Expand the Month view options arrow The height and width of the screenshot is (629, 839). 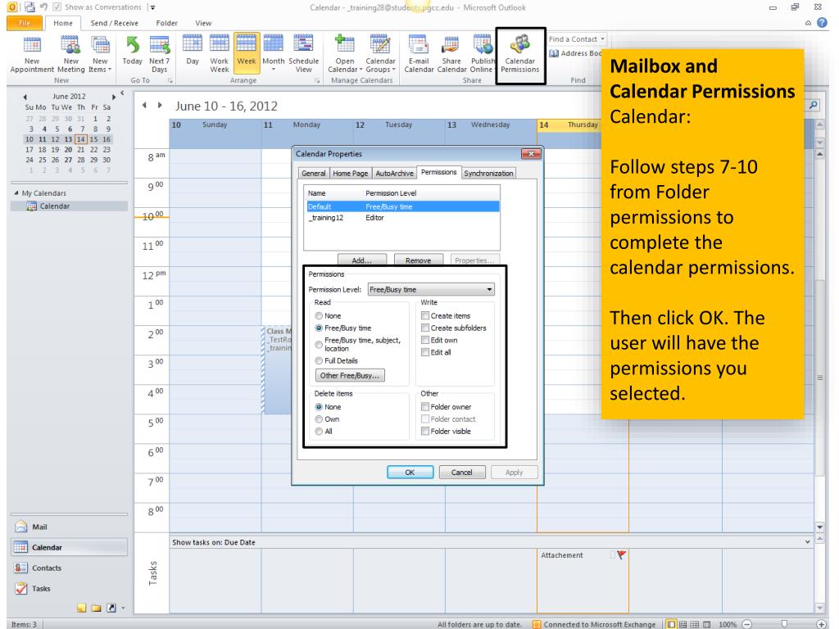[274, 70]
